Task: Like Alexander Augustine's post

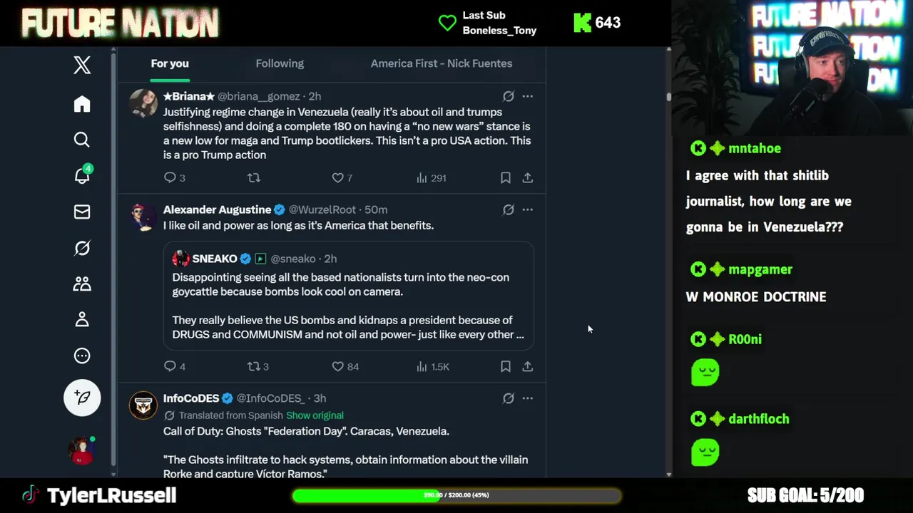Action: 338,366
